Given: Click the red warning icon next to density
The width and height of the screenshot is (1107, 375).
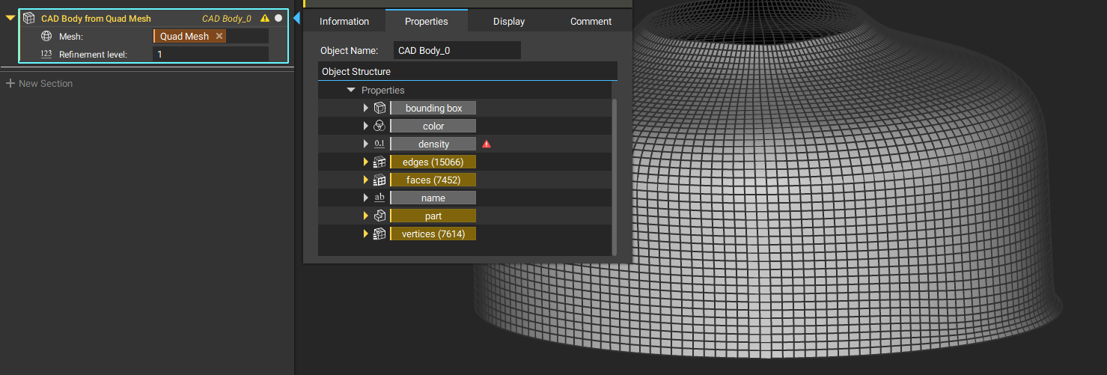Looking at the screenshot, I should (x=487, y=144).
